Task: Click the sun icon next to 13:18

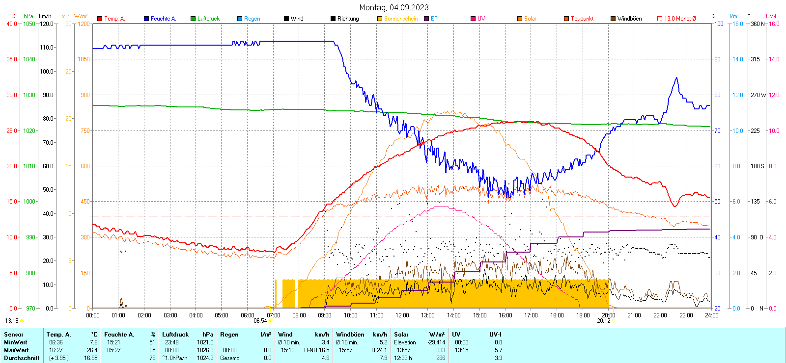Action: pos(22,321)
